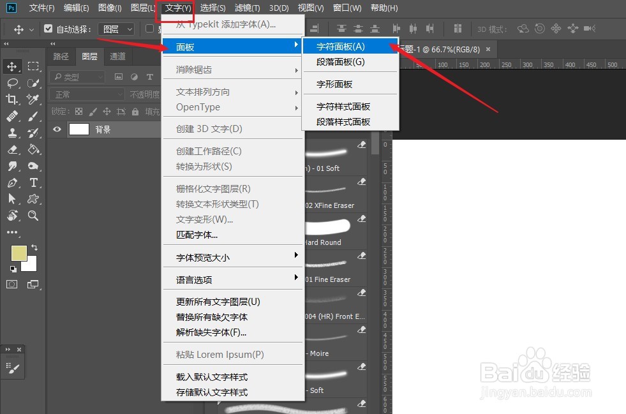Image resolution: width=626 pixels, height=414 pixels.
Task: Click 匹配字体... menu entry
Action: (x=197, y=235)
